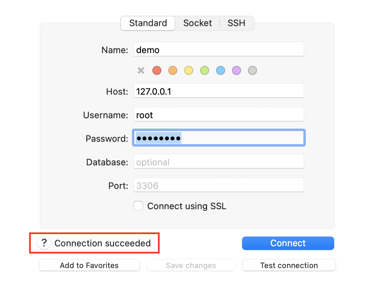Viewport: 374px width, 293px height.
Task: Pick the red color label
Action: pyautogui.click(x=157, y=71)
